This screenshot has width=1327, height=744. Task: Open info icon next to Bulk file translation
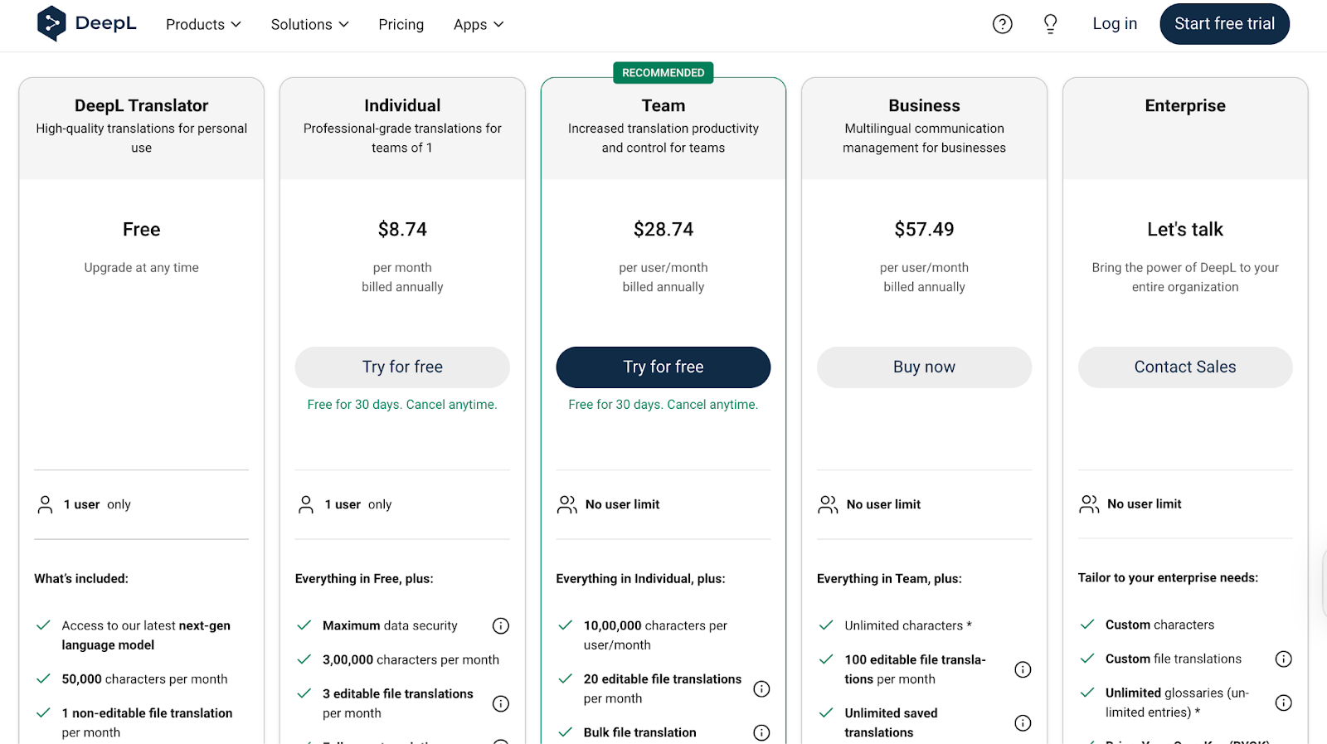pyautogui.click(x=761, y=732)
